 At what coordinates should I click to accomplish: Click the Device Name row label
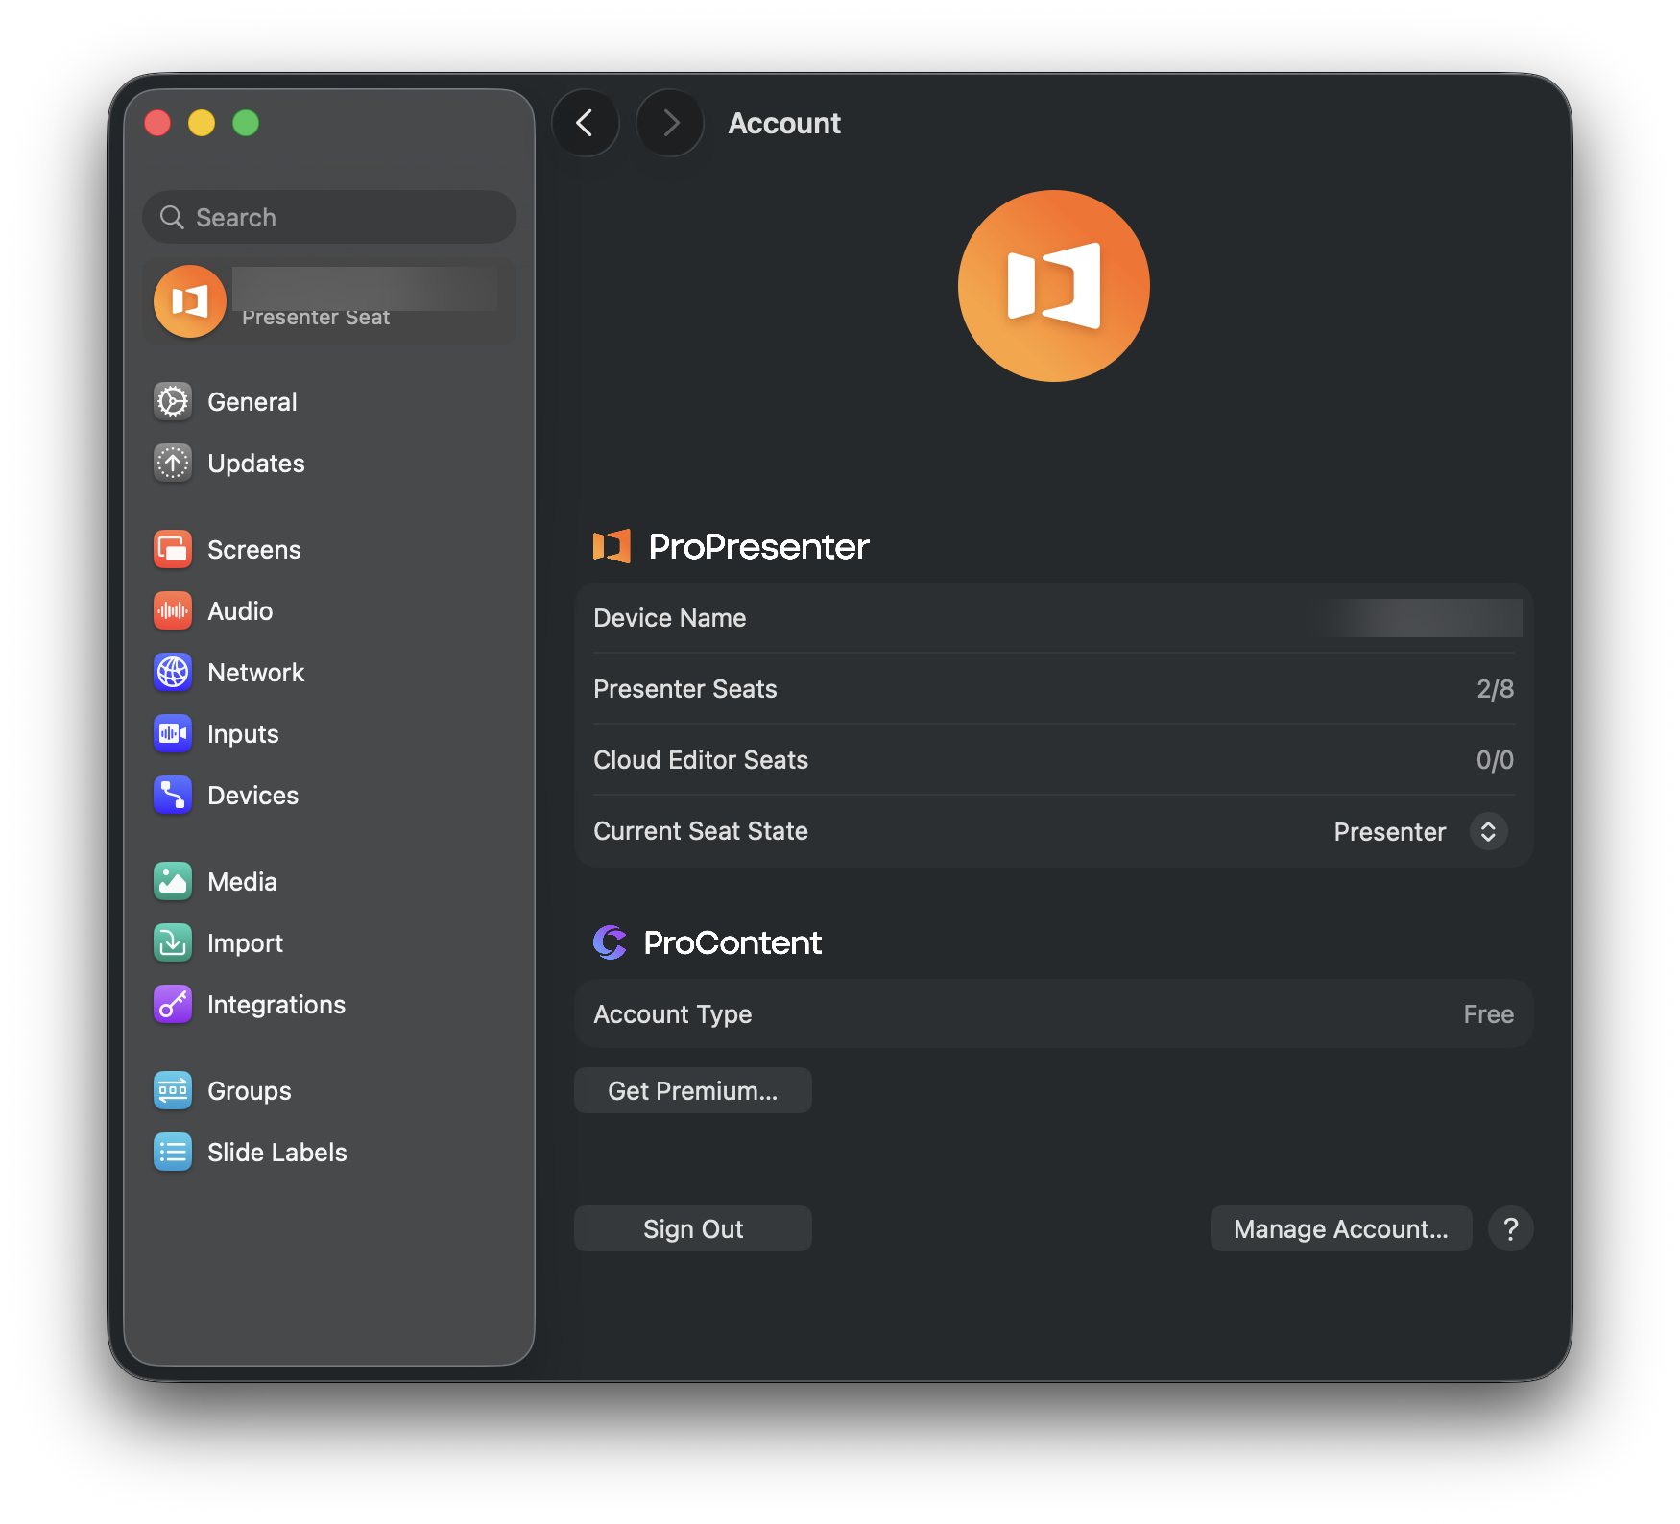pyautogui.click(x=670, y=618)
